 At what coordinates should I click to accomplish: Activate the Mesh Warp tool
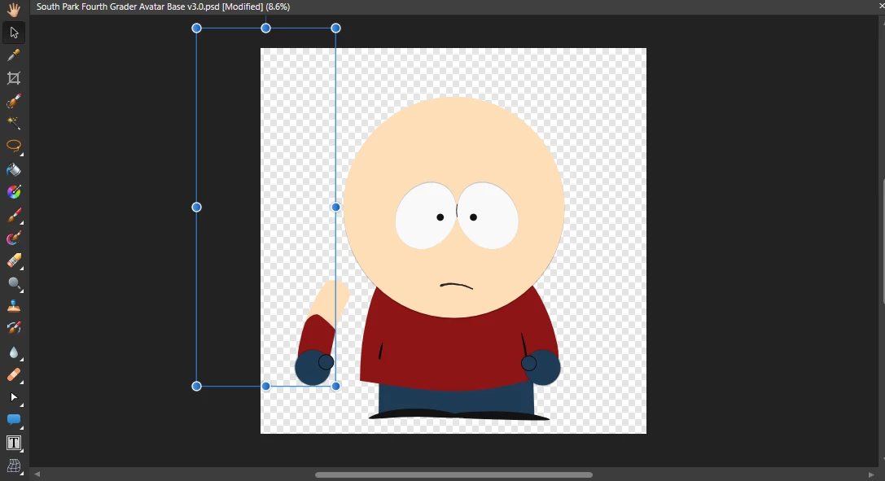coord(14,466)
